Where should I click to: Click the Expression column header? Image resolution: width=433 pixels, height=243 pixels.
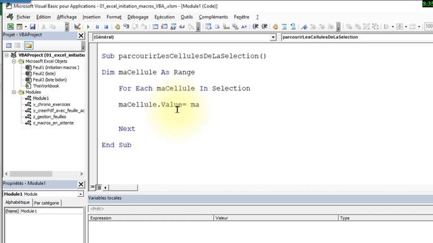tap(151, 218)
